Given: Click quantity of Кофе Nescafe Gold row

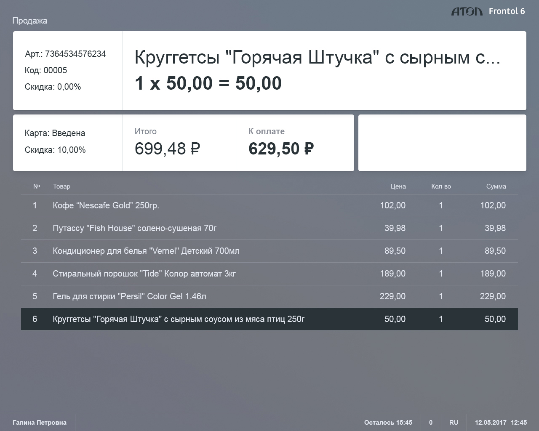Looking at the screenshot, I should [441, 205].
